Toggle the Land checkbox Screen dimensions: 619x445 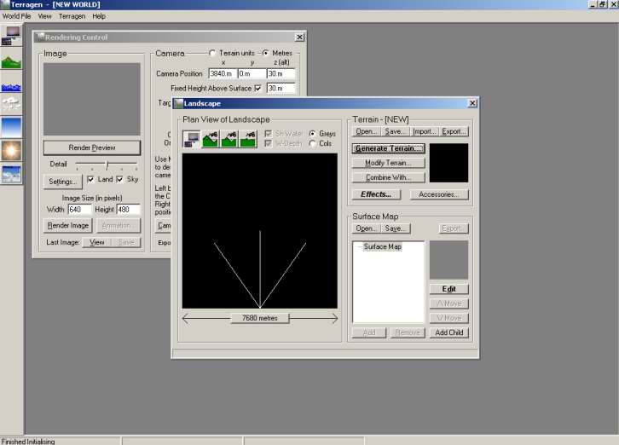(91, 180)
